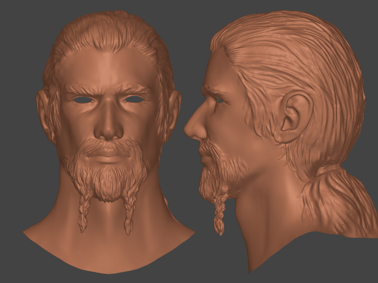This screenshot has height=283, width=378.
Task: Select the front-facing sculpted head model
Action: click(109, 142)
